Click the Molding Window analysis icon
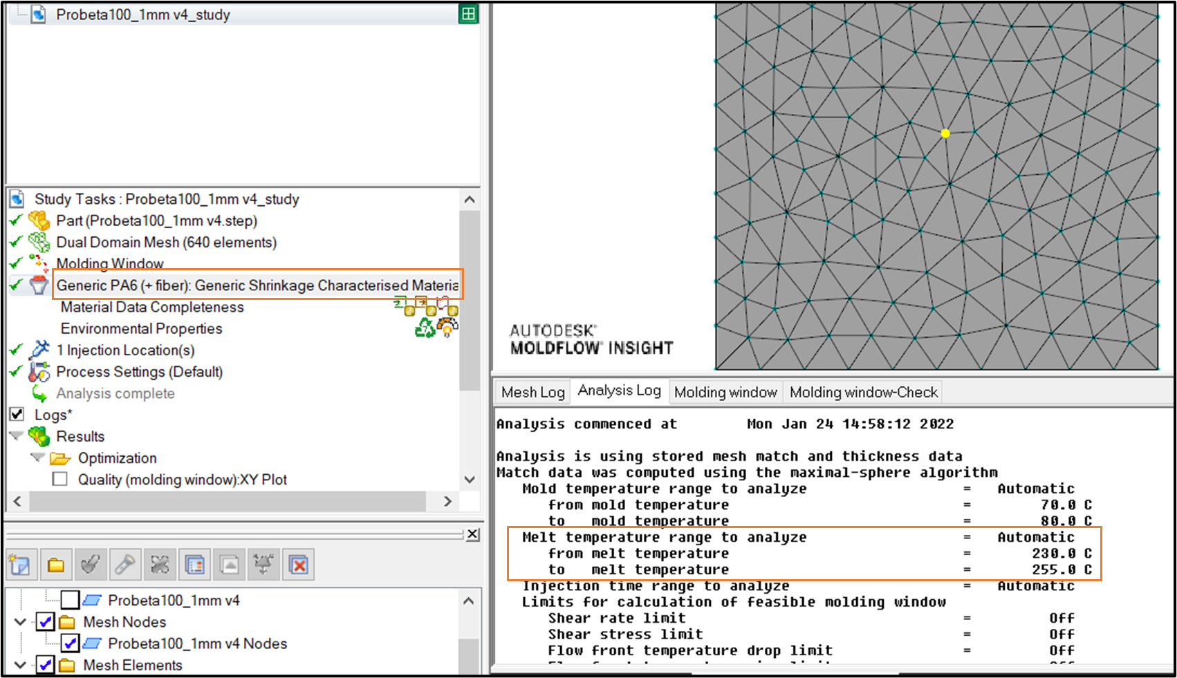Screen dimensions: 1177x678 tap(40, 263)
